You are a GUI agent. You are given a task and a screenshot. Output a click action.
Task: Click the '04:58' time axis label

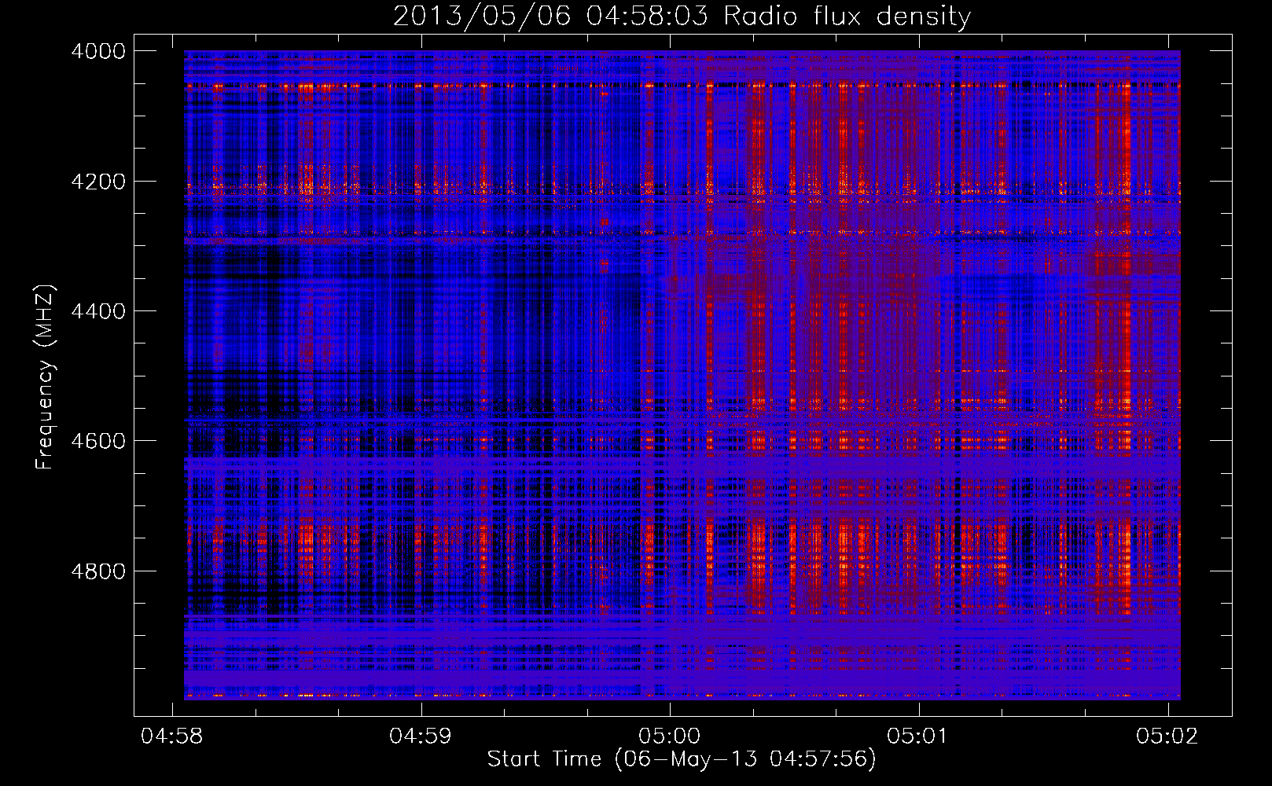(x=171, y=736)
